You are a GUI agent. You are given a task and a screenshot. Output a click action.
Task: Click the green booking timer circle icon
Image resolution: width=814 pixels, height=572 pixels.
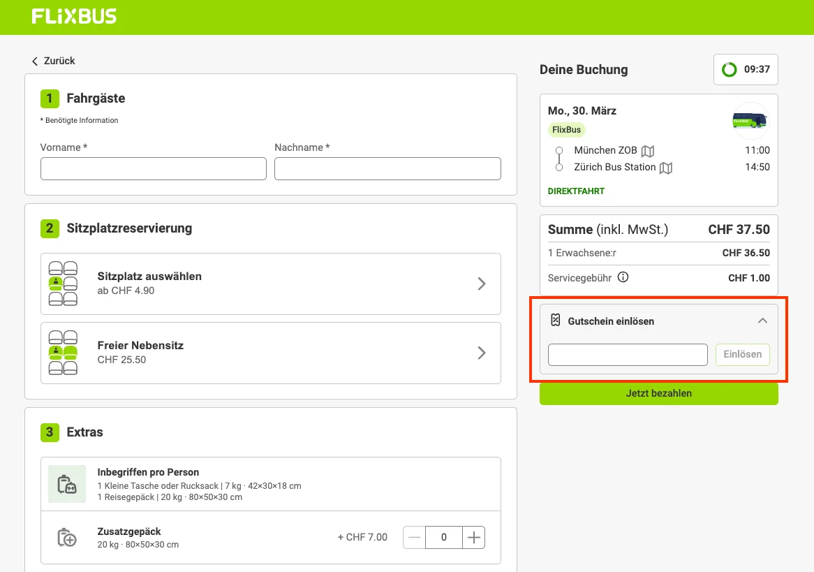(x=730, y=70)
